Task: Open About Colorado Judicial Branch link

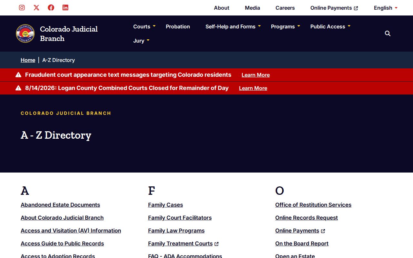Action: pyautogui.click(x=62, y=218)
